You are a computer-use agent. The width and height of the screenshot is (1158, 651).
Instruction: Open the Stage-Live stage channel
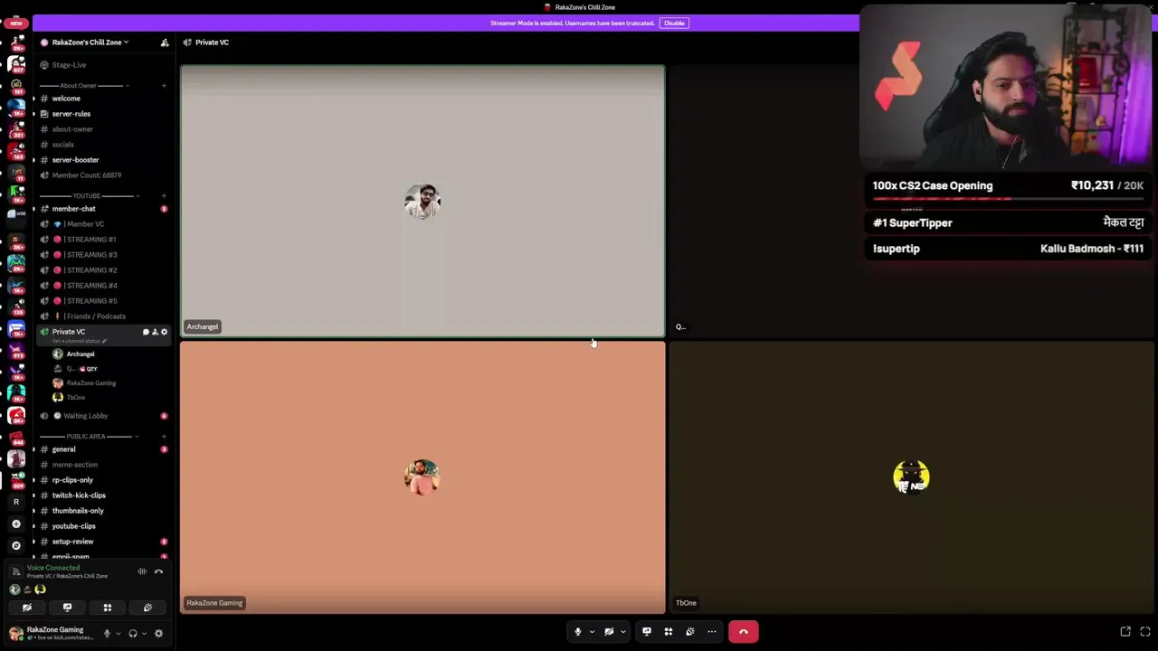(69, 65)
